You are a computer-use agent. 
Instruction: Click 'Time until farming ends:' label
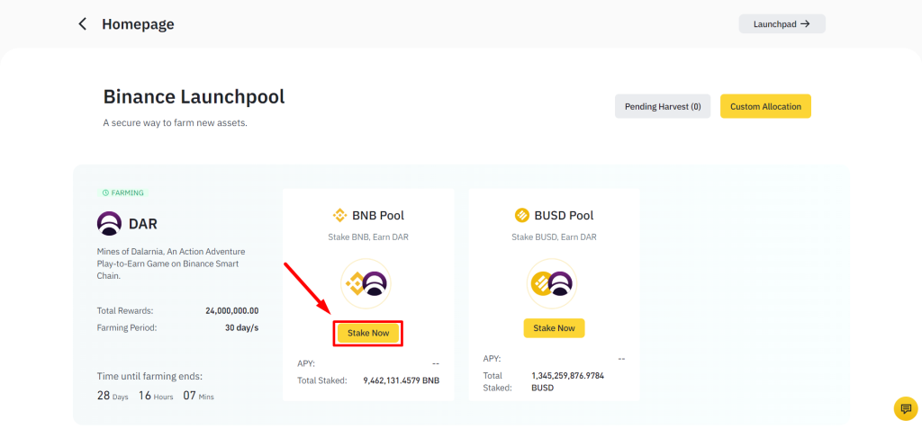(x=149, y=376)
